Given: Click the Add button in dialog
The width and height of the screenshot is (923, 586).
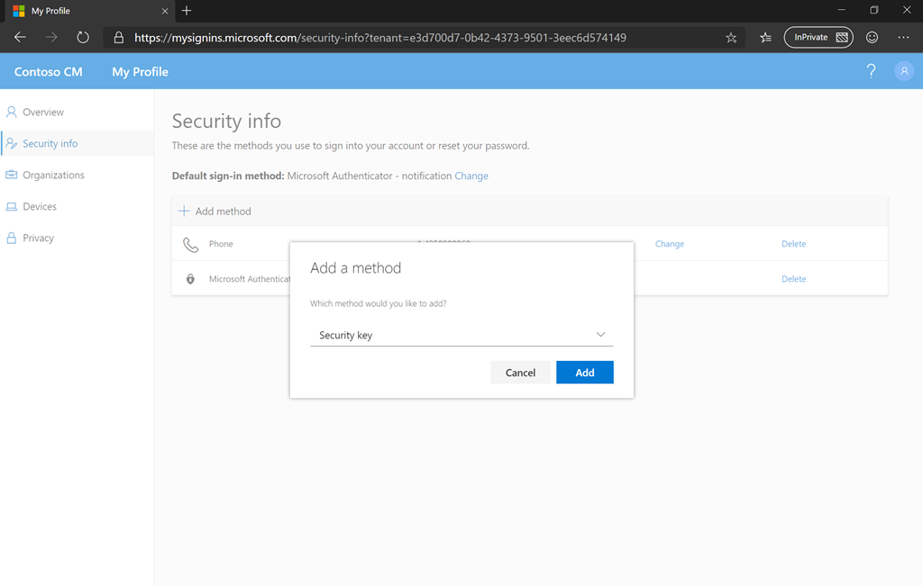Looking at the screenshot, I should point(584,373).
